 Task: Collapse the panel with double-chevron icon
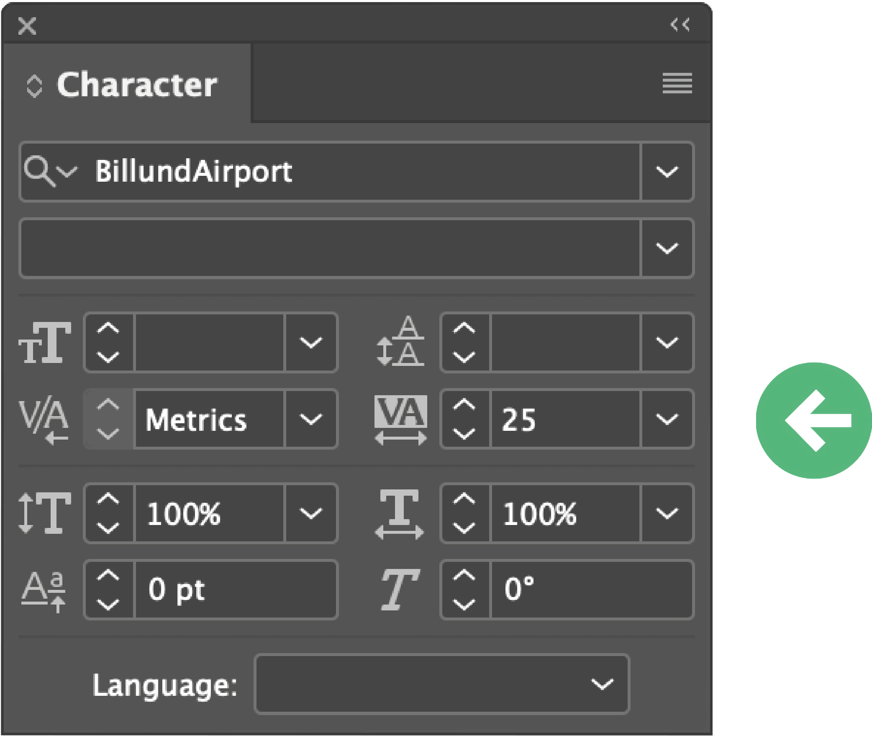[x=680, y=25]
